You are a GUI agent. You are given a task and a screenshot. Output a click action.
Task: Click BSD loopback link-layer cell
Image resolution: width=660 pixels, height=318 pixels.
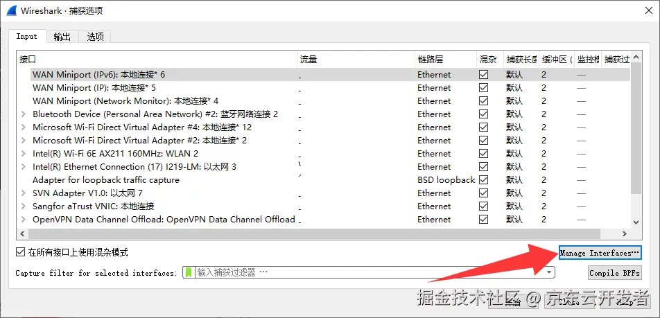click(x=446, y=179)
